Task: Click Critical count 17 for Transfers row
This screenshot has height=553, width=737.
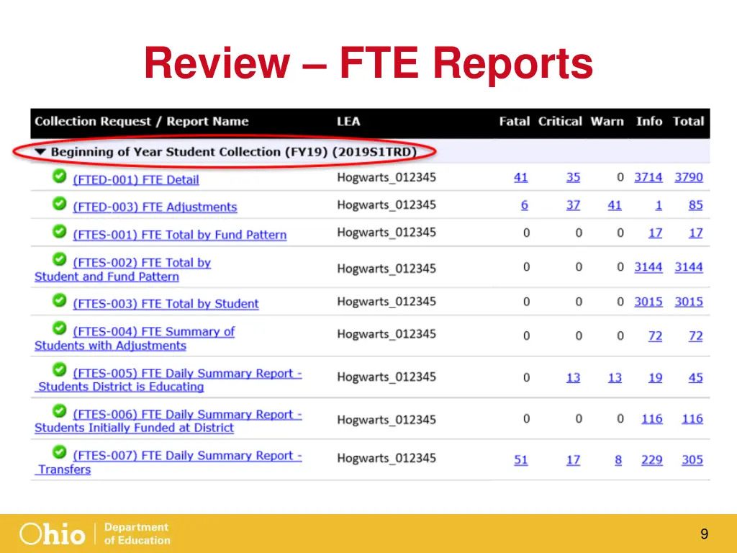Action: point(573,460)
